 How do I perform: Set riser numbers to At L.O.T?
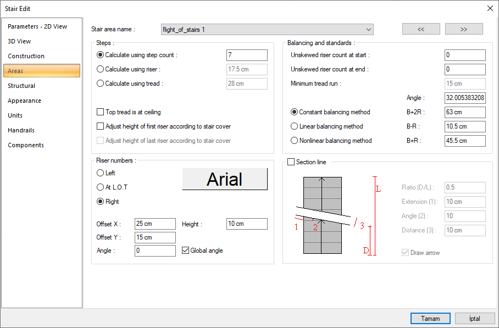tap(100, 187)
